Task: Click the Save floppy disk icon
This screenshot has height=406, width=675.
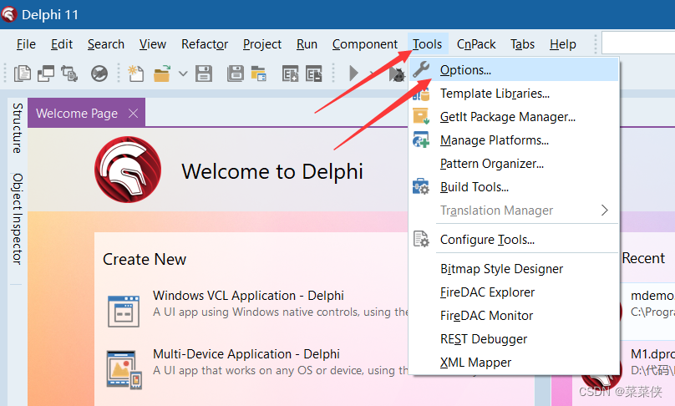Action: (x=204, y=74)
